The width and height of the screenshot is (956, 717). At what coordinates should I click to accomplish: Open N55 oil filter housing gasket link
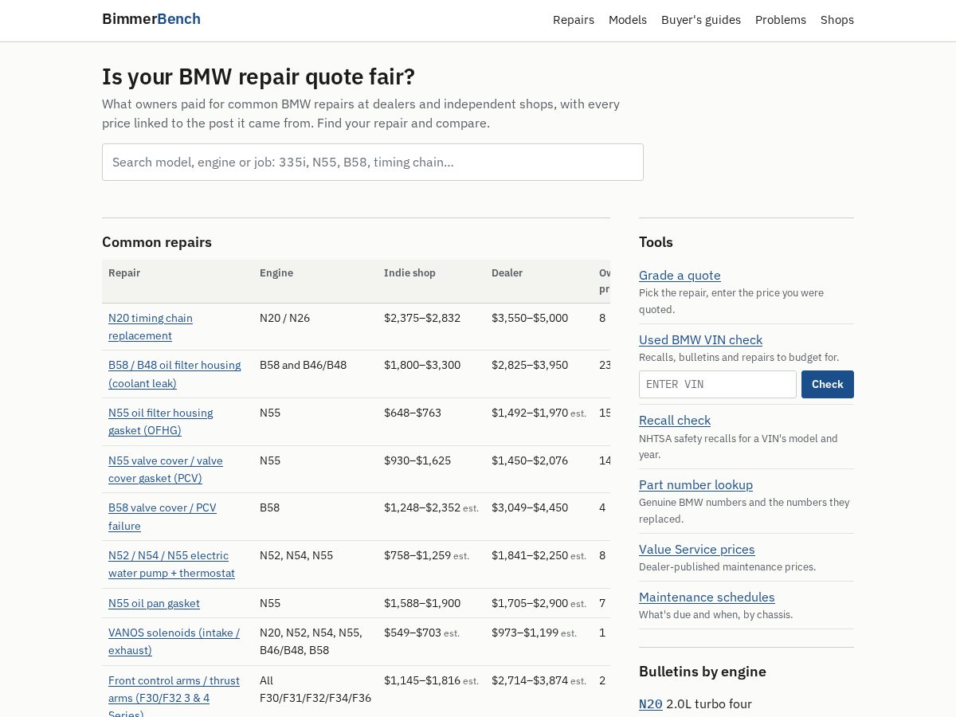tap(160, 421)
